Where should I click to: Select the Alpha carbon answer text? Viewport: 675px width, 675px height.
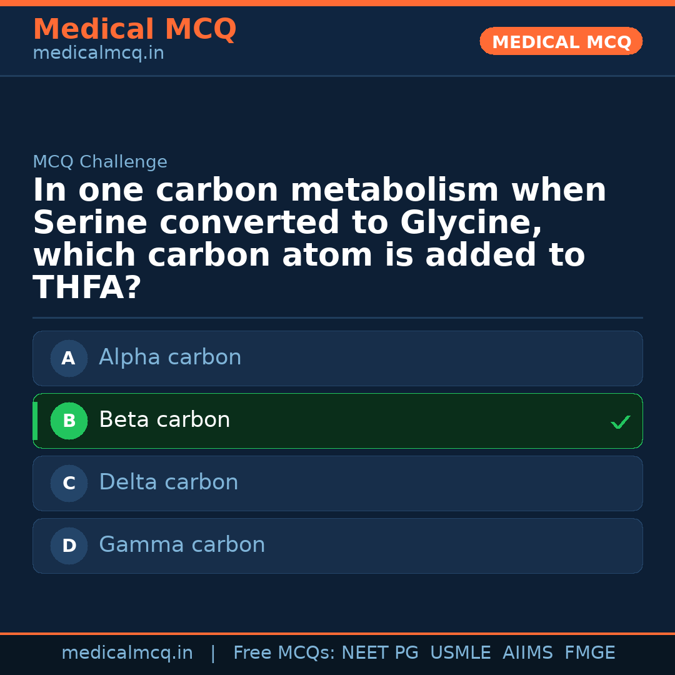click(x=170, y=357)
